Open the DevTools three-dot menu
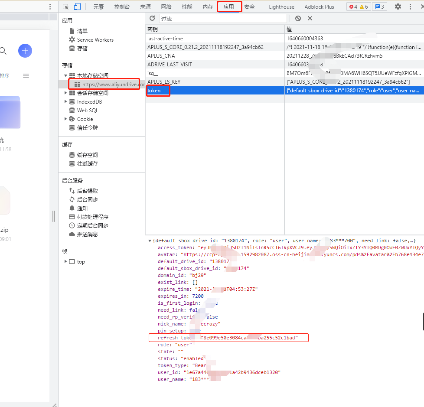The height and width of the screenshot is (407, 424). point(410,7)
